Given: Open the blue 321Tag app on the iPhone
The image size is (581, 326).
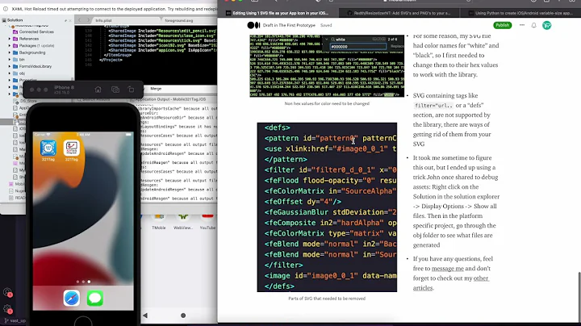Looking at the screenshot, I should click(48, 148).
